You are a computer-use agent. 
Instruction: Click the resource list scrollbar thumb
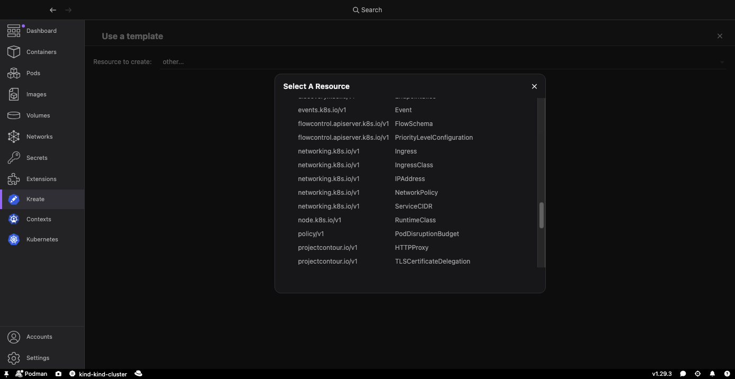[x=542, y=215]
